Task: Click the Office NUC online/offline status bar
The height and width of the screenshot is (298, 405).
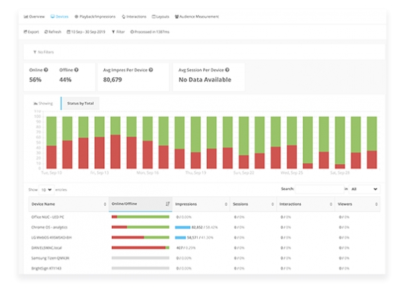Action: pos(140,217)
